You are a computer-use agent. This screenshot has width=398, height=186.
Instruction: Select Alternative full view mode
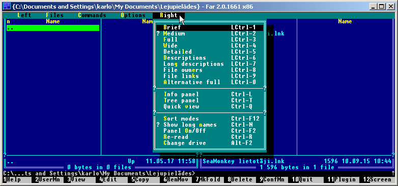[x=210, y=82]
